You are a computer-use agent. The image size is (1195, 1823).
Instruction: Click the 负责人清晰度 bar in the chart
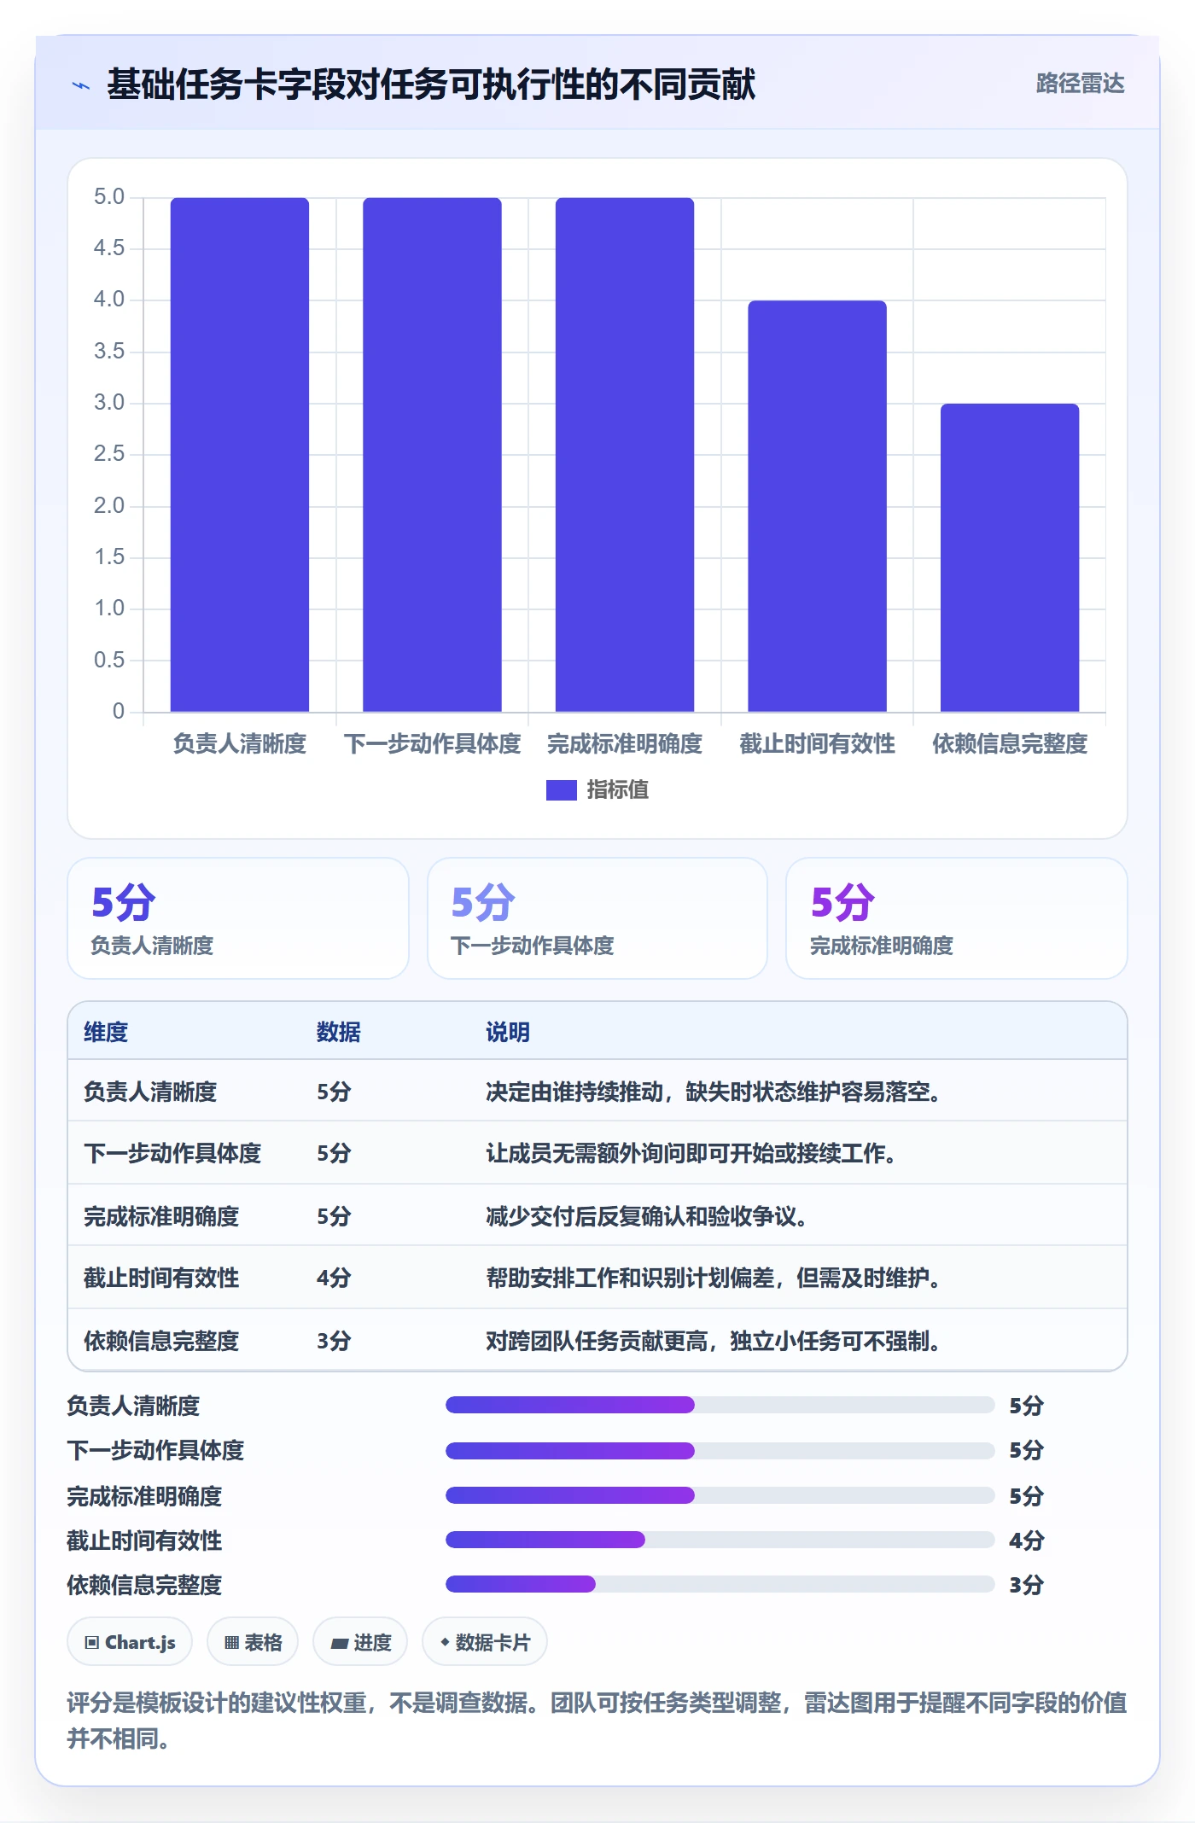click(240, 454)
